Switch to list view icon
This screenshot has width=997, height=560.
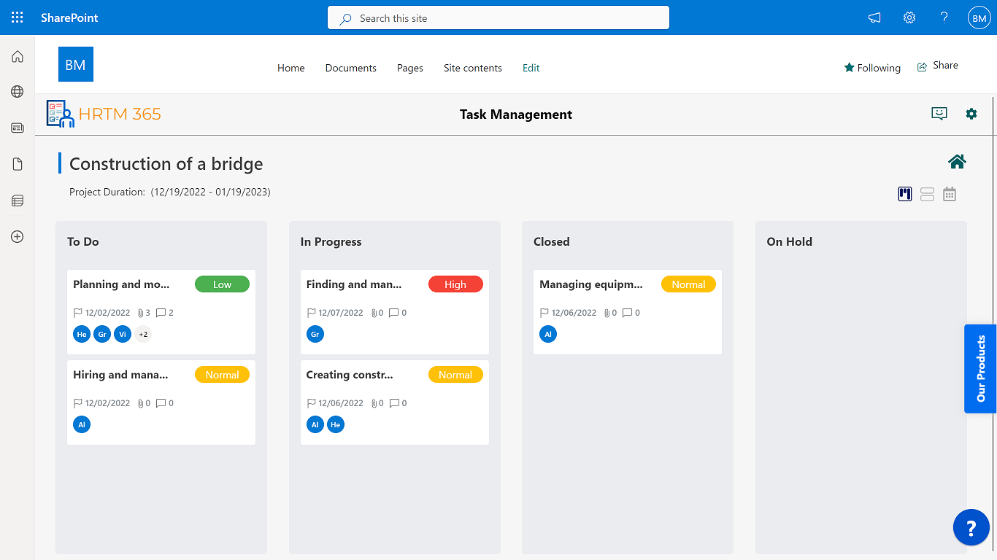(x=927, y=194)
